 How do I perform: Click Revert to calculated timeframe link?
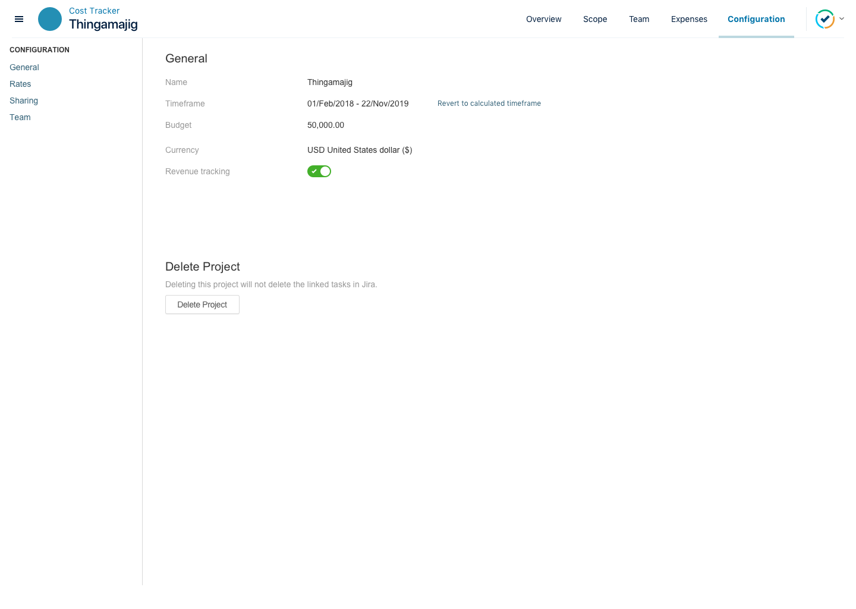489,103
